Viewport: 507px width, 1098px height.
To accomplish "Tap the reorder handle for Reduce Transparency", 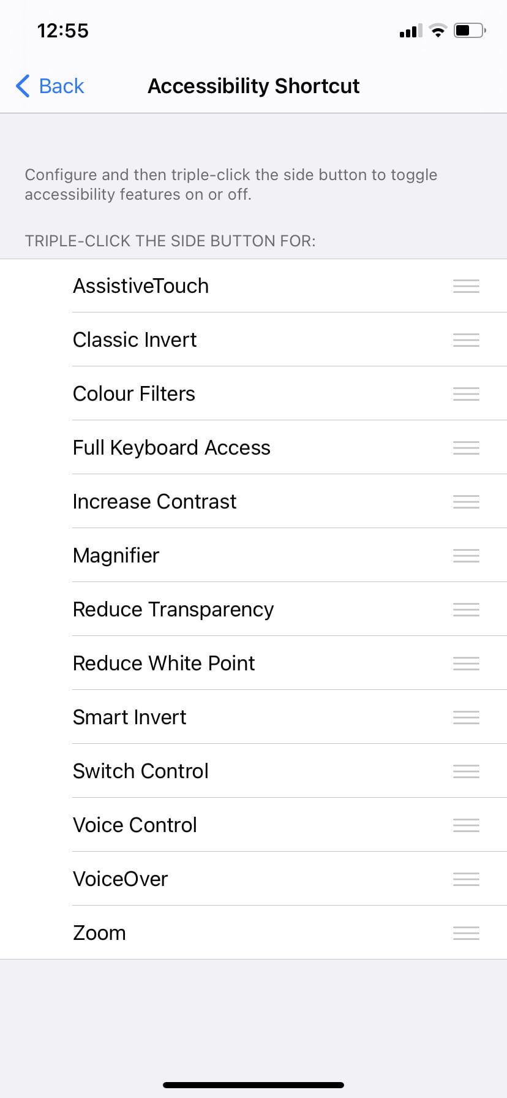I will (466, 610).
